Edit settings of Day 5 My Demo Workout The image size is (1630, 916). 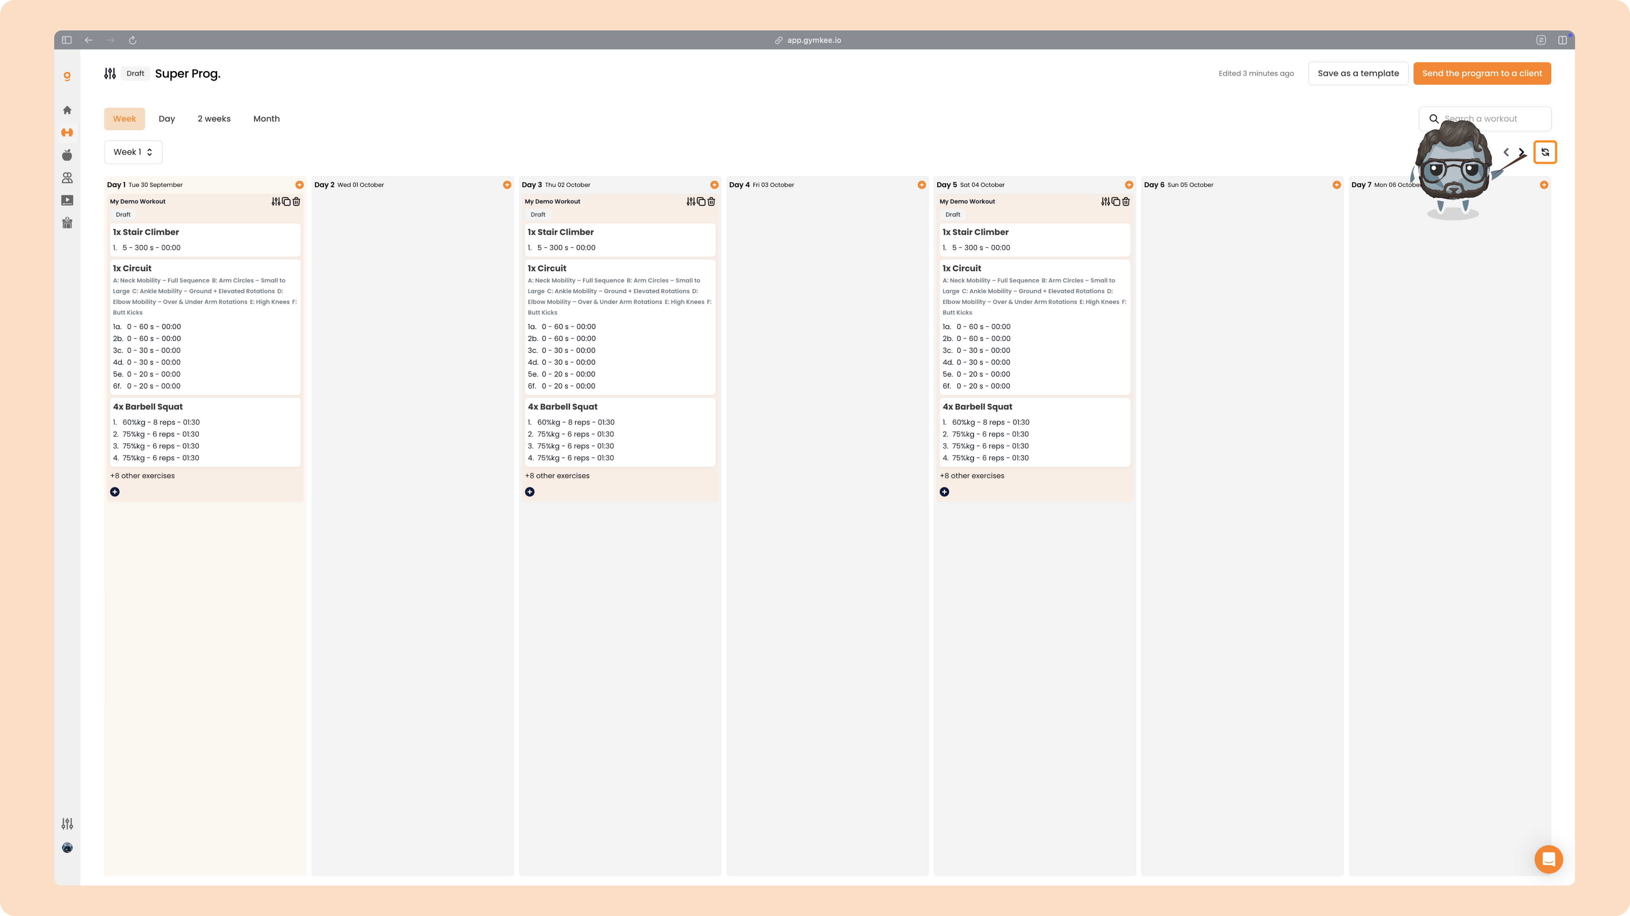coord(1105,201)
